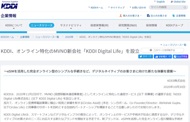
Task: Expand the arrow under 研究開発(R&D)
Action: pos(128,29)
